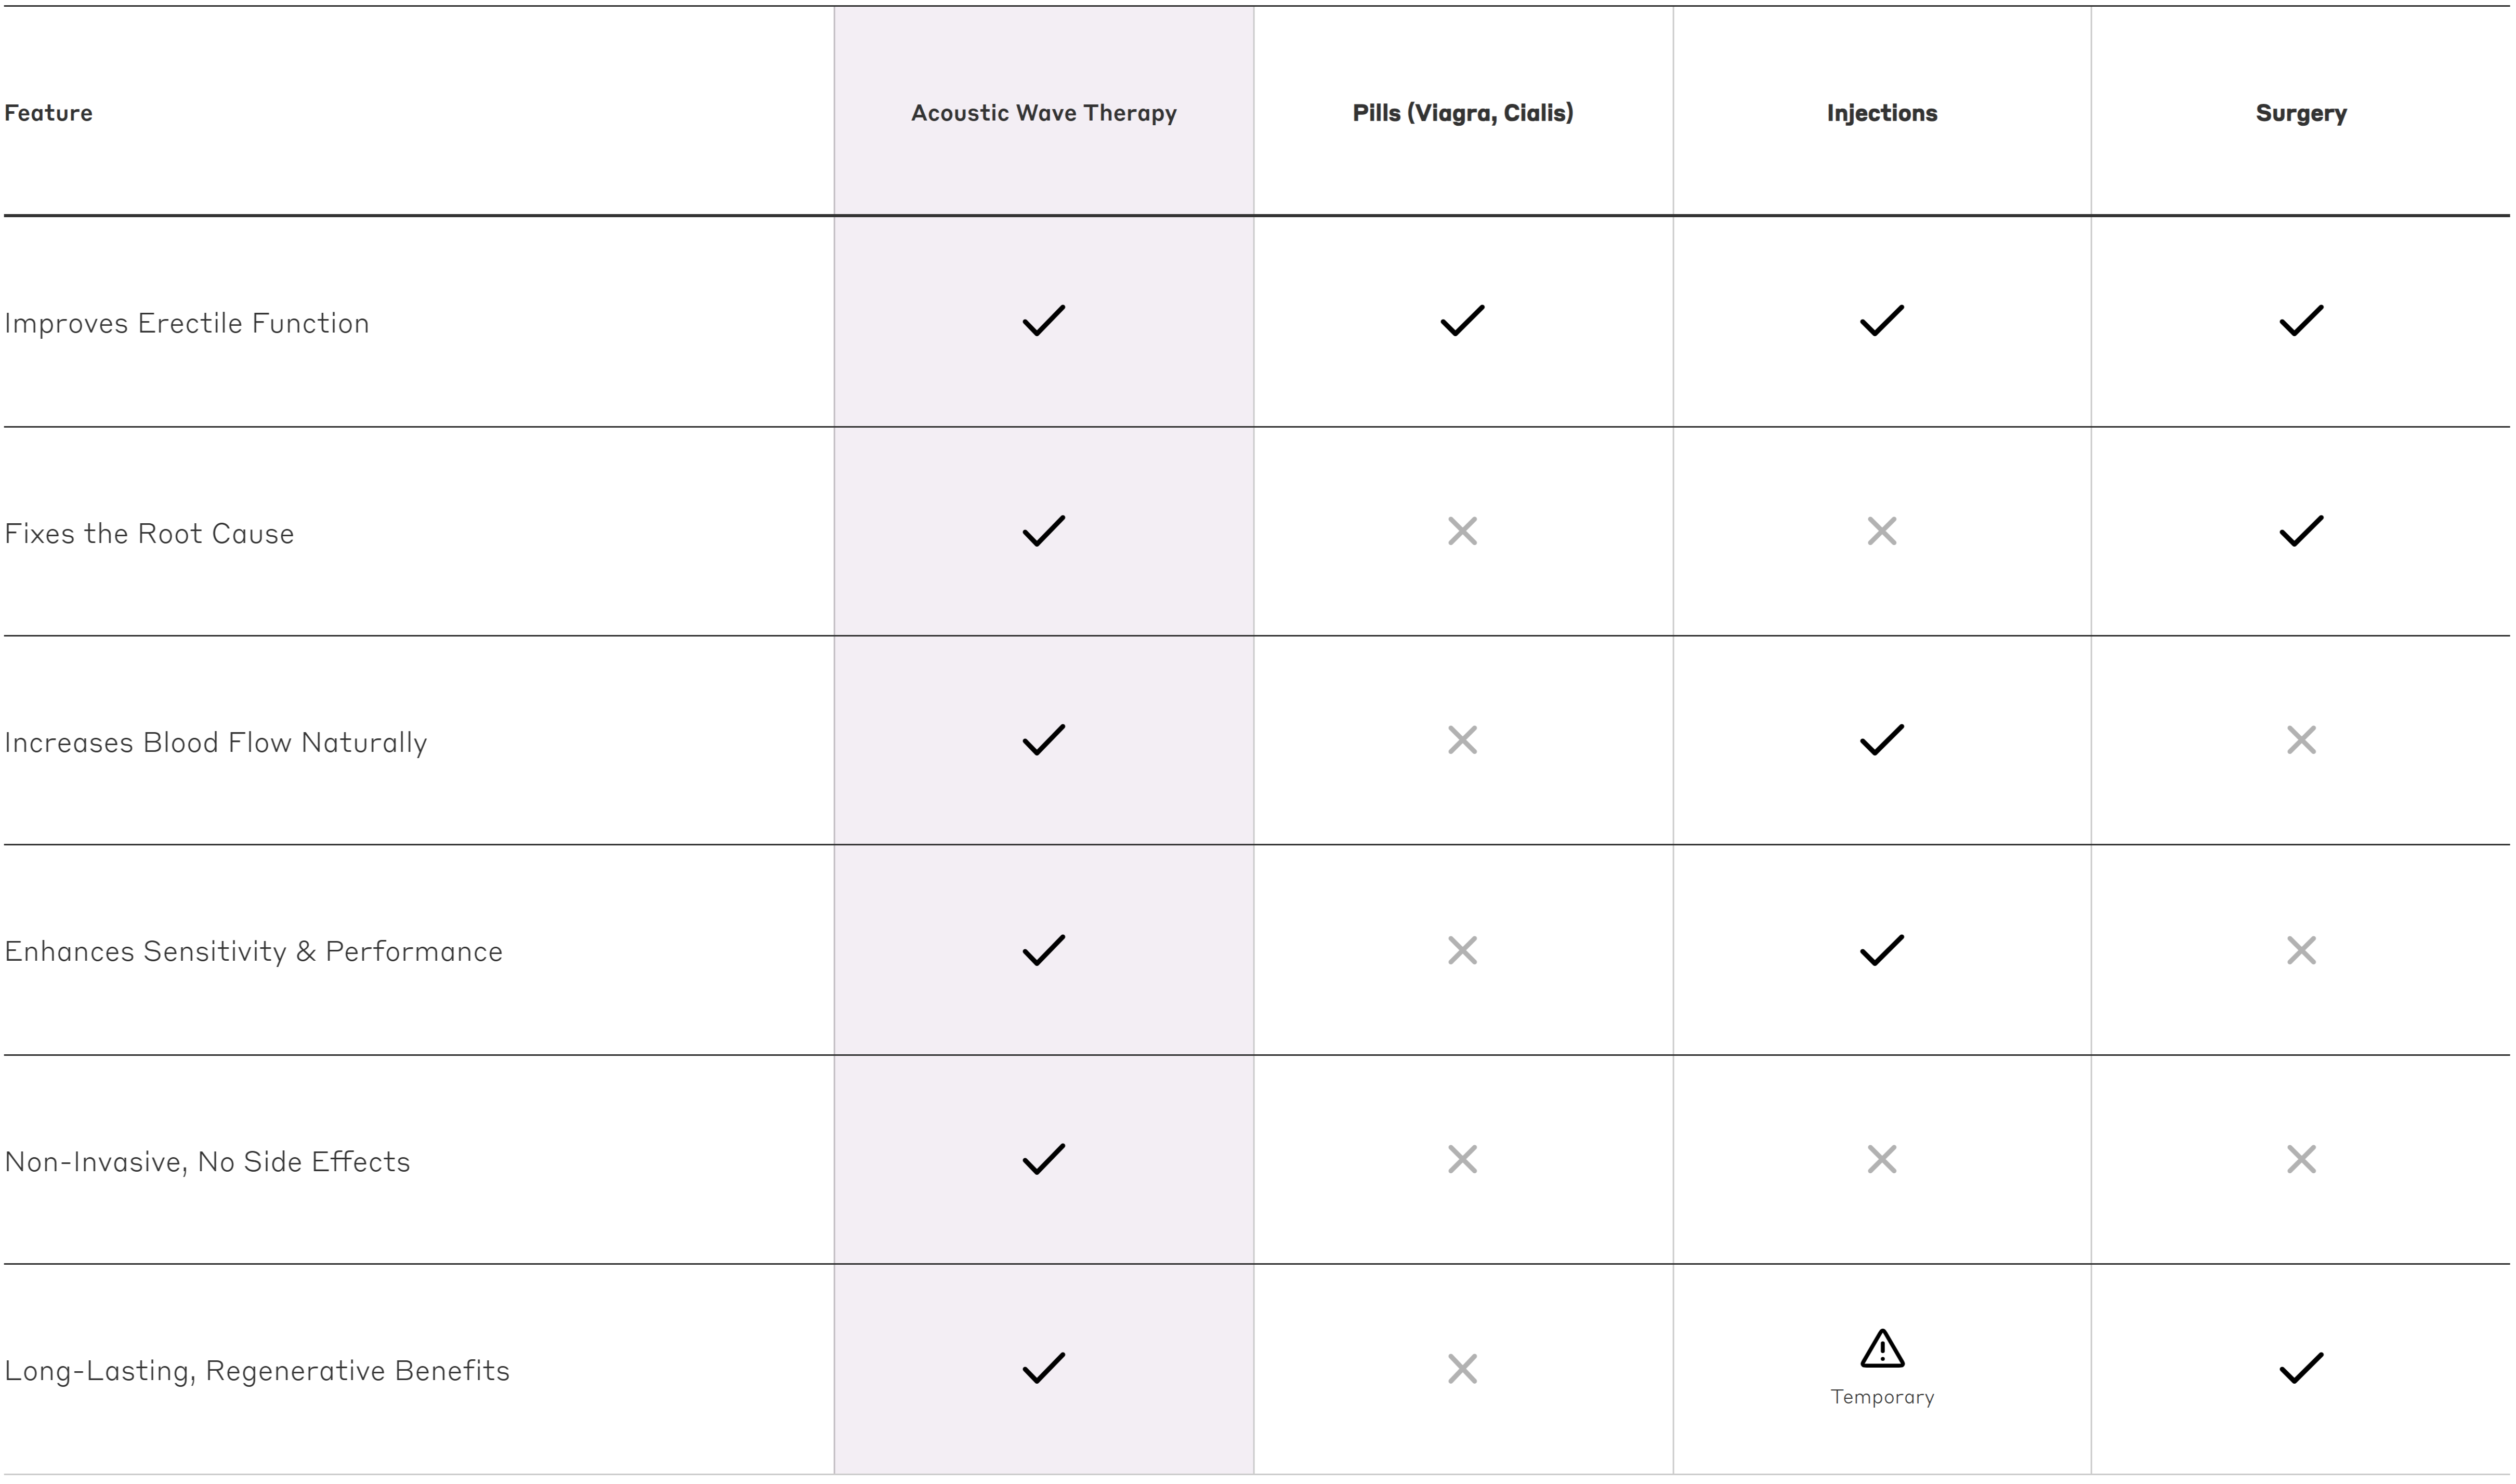Screen dimensions: 2516x1484
Task: Click Surgery checkmark for Fixes the Root Cause
Action: pyautogui.click(x=2300, y=531)
